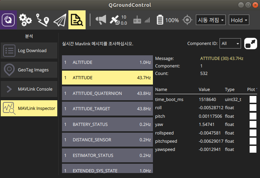Click the Count value 532
Image resolution: width=260 pixels, height=178 pixels.
(204, 73)
